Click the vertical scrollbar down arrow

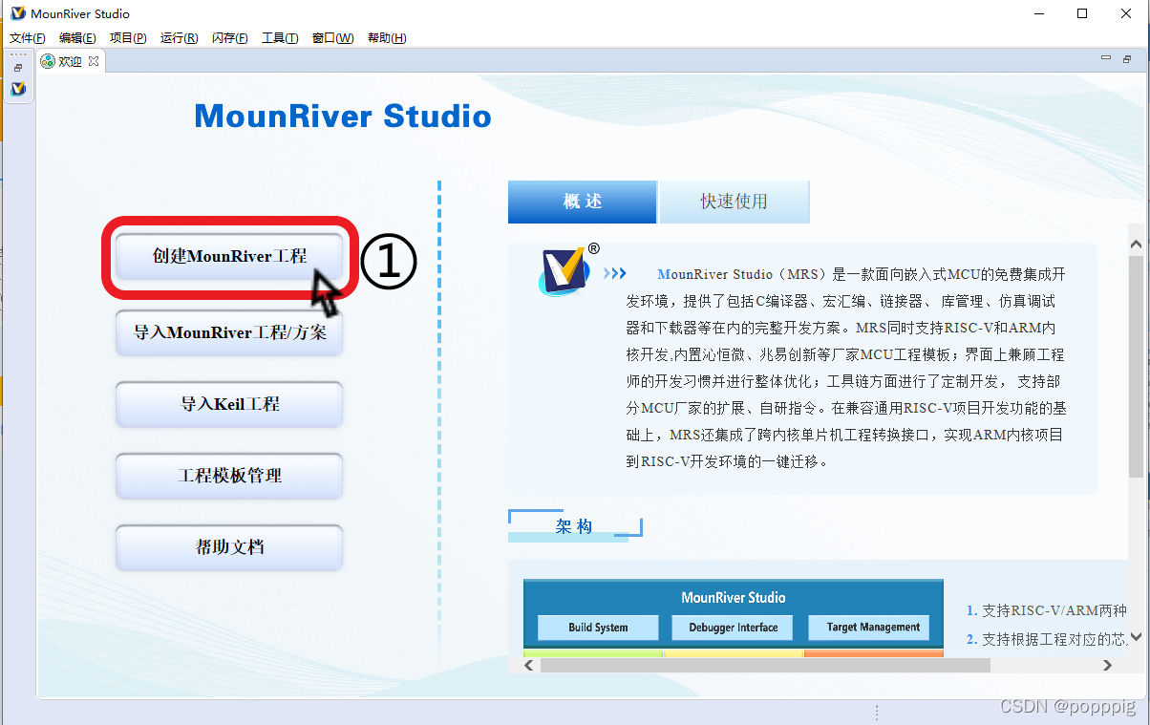(x=1136, y=636)
